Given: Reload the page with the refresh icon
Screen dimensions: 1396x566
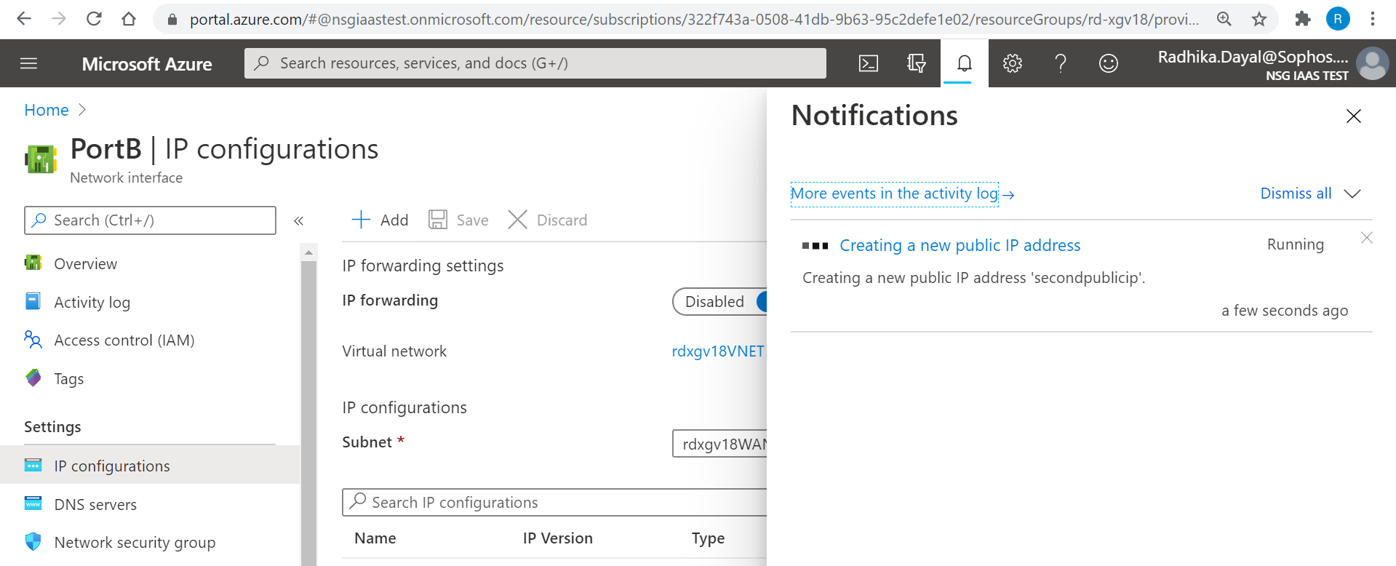Looking at the screenshot, I should point(94,19).
